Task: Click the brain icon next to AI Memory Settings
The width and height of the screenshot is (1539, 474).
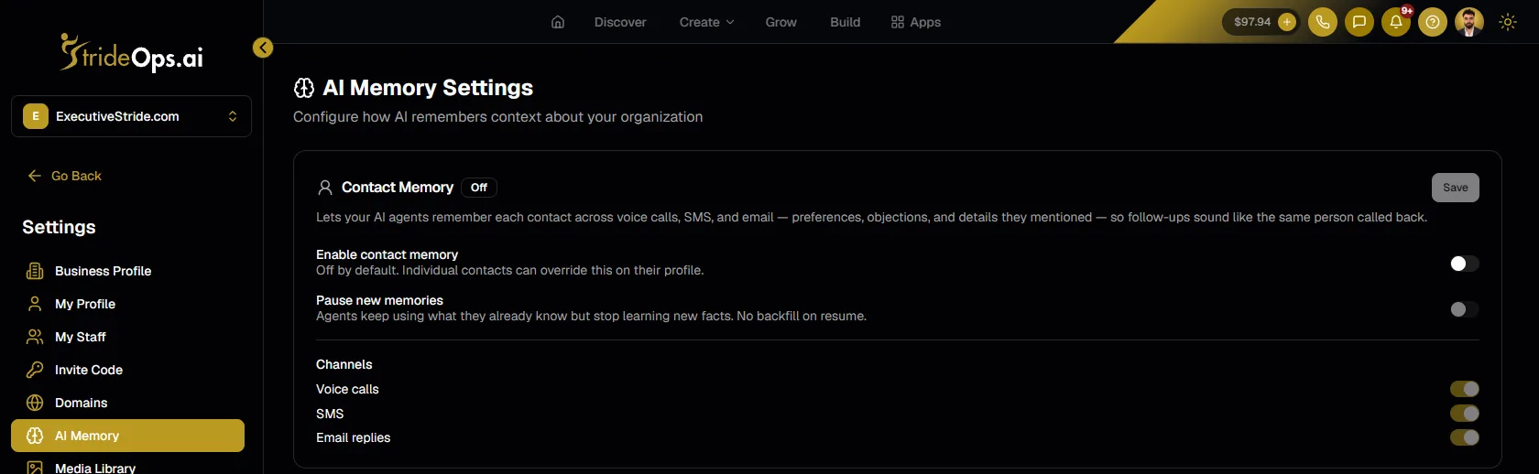Action: [x=304, y=88]
